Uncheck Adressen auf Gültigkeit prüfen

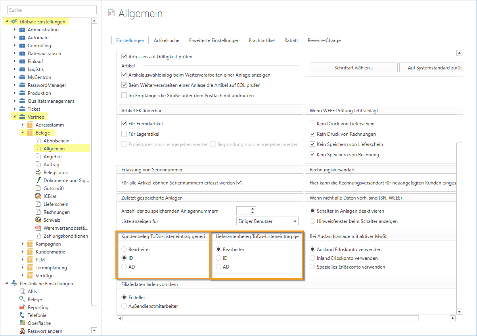click(124, 57)
